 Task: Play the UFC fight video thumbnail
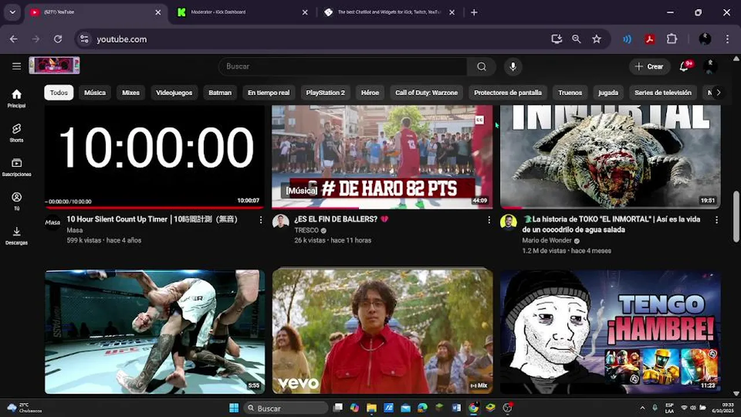point(155,332)
